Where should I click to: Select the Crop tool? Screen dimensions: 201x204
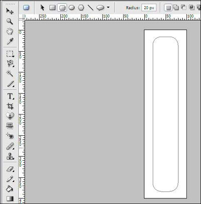click(x=10, y=106)
